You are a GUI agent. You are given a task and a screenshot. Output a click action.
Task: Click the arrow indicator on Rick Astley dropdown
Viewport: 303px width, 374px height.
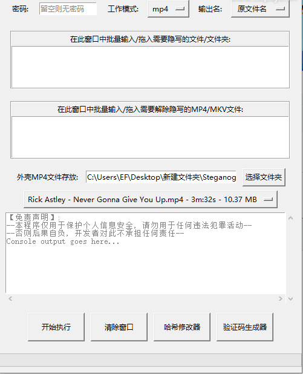click(268, 199)
